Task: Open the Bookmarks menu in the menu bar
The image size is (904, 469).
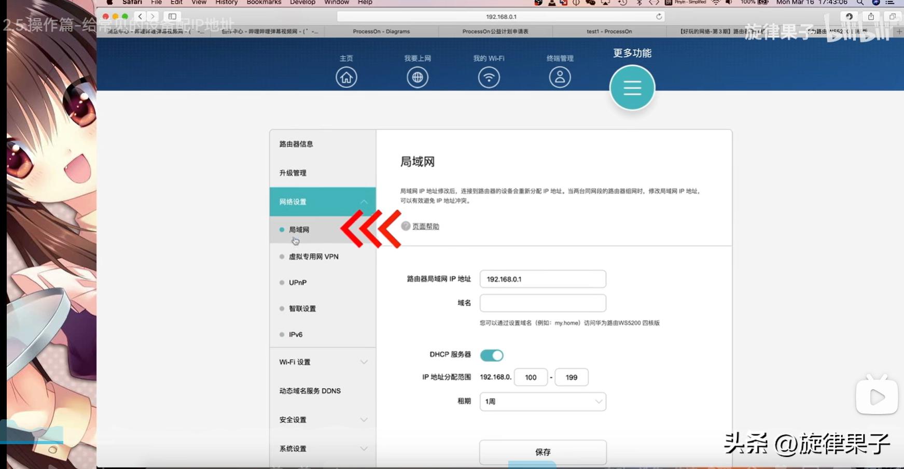Action: [x=263, y=3]
